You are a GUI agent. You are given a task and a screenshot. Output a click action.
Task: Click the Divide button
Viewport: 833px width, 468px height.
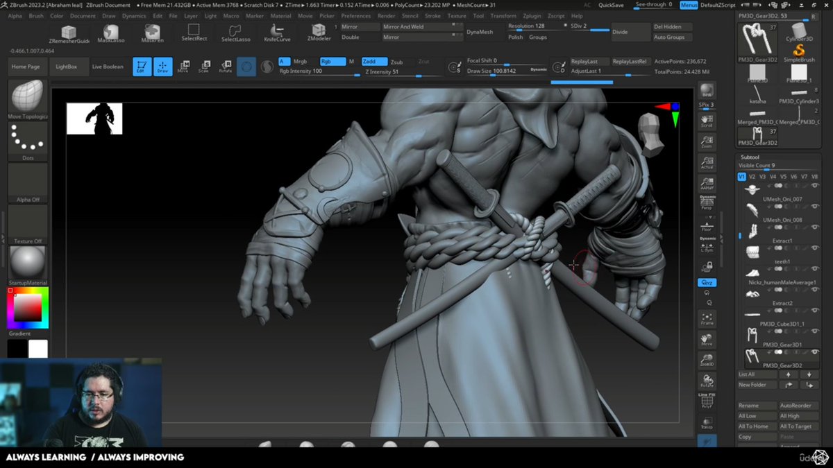[x=624, y=31]
